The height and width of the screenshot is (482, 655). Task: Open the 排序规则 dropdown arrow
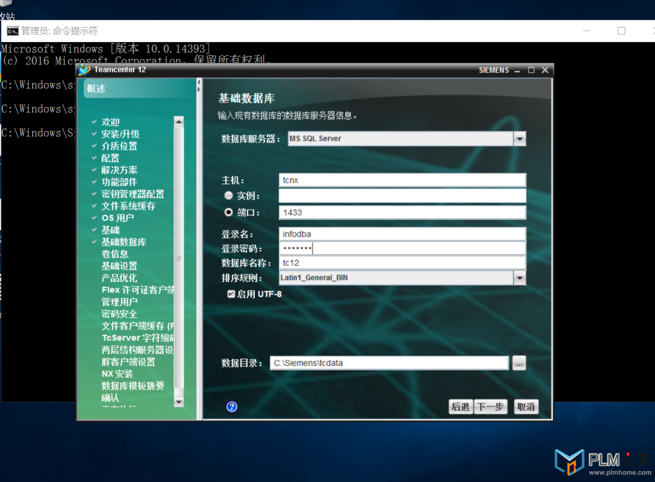(x=519, y=278)
